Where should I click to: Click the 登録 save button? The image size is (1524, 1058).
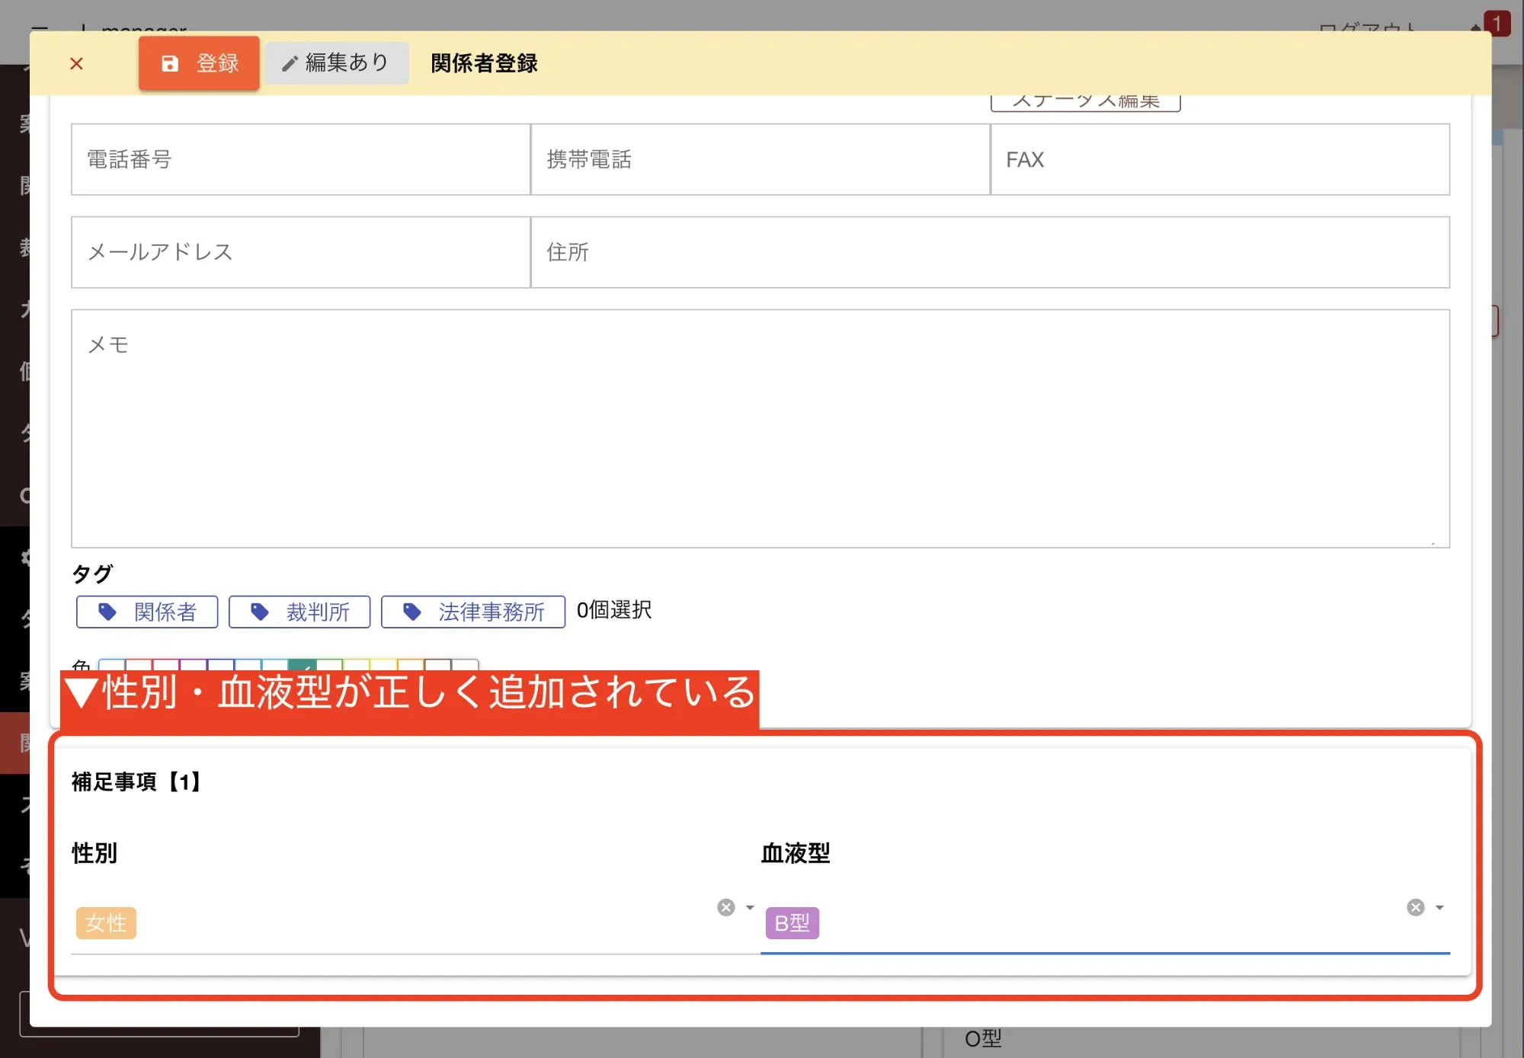[199, 63]
